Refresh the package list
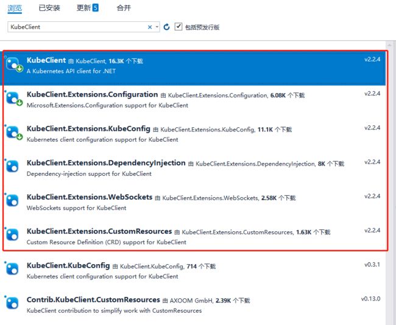The height and width of the screenshot is (325, 396). (166, 27)
